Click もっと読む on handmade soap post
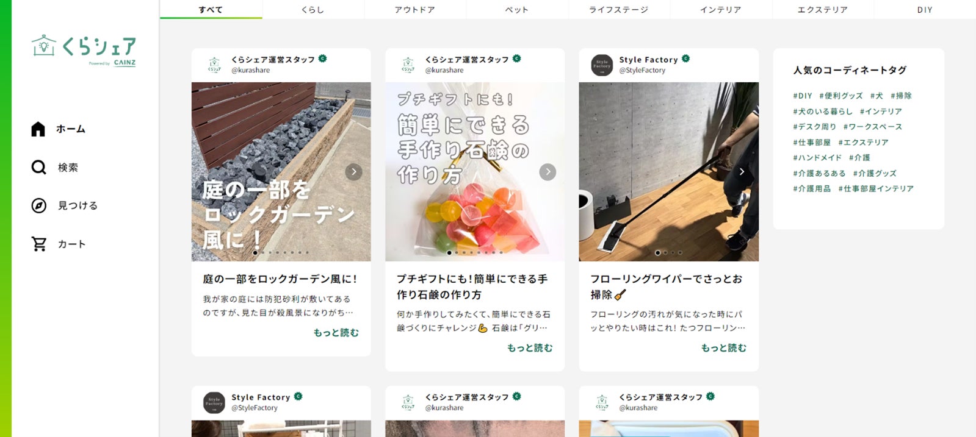The image size is (976, 437). [x=530, y=348]
